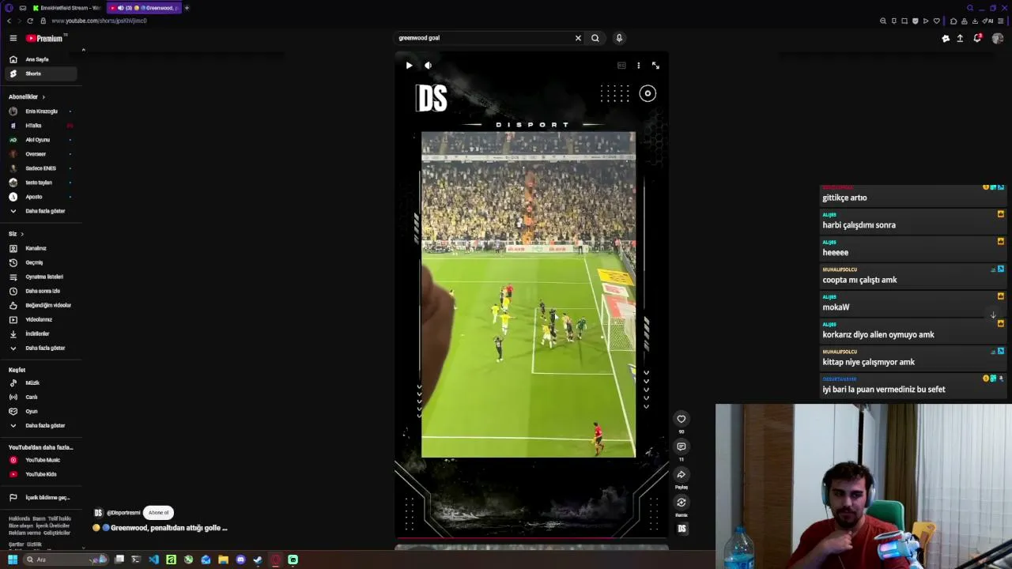This screenshot has width=1012, height=569.
Task: Open the YouTube guide hamburger menu
Action: [x=13, y=38]
